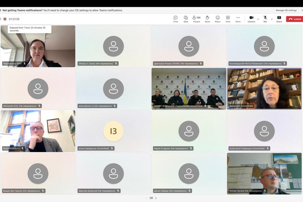This screenshot has height=202, width=303.
Task: Select Вадим Дегтярьов participant tile
Action: pos(38,174)
